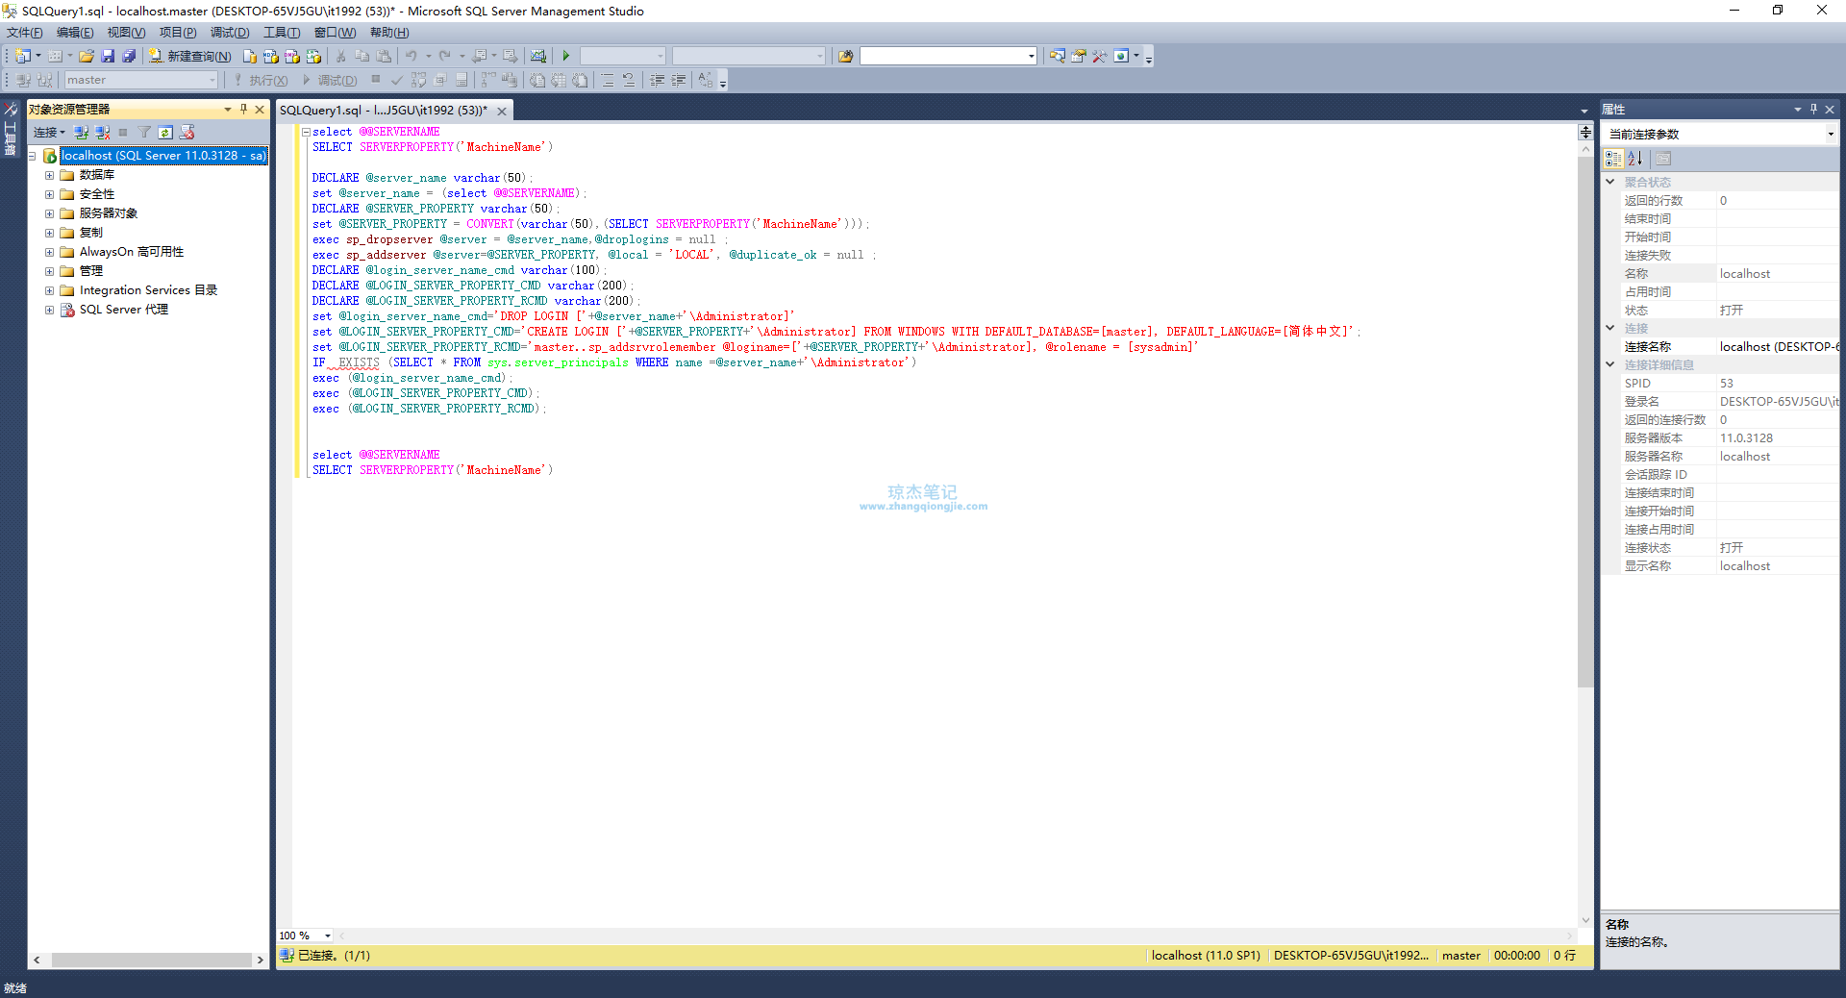Image resolution: width=1846 pixels, height=998 pixels.
Task: Click the green Start play icon
Action: tap(566, 57)
